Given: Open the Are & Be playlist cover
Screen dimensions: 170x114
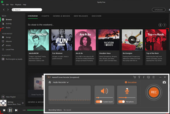Looking at the screenshot, I should point(85,40).
